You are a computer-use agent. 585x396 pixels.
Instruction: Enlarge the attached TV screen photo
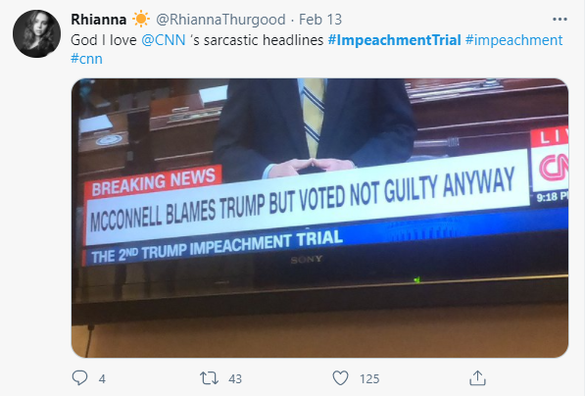(319, 218)
